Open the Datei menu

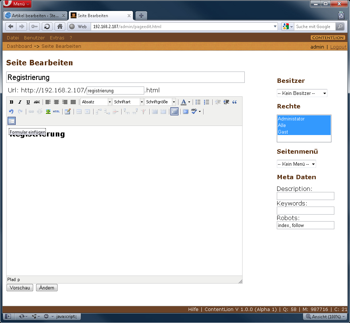click(13, 38)
